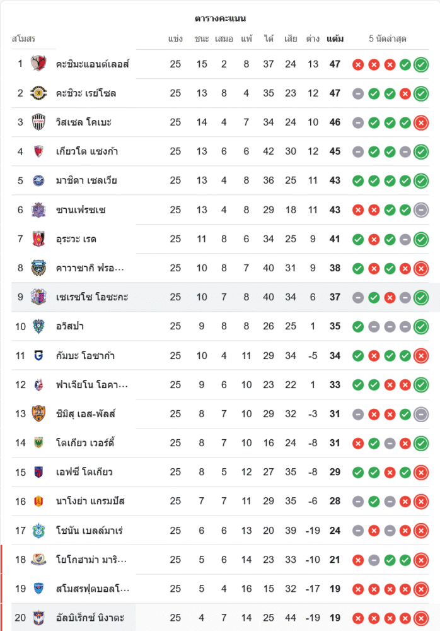This screenshot has height=631, width=440.
Task: Click the ชนะ wins column header
Action: coord(202,39)
